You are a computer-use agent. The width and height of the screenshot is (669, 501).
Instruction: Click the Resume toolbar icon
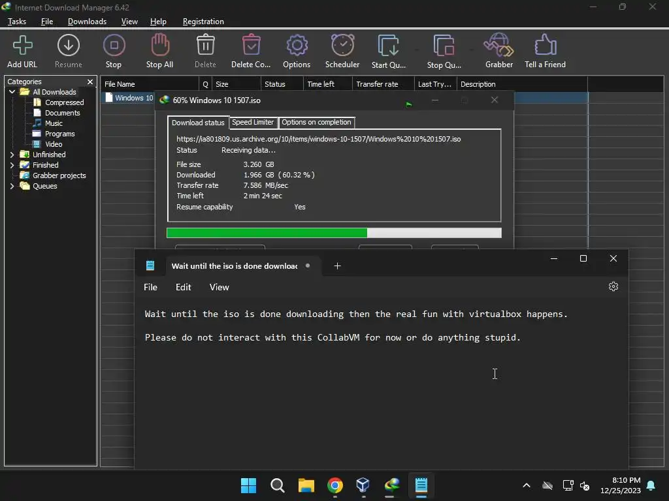68,45
